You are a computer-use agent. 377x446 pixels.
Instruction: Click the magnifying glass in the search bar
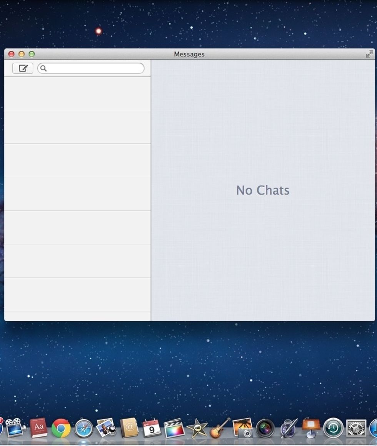44,68
